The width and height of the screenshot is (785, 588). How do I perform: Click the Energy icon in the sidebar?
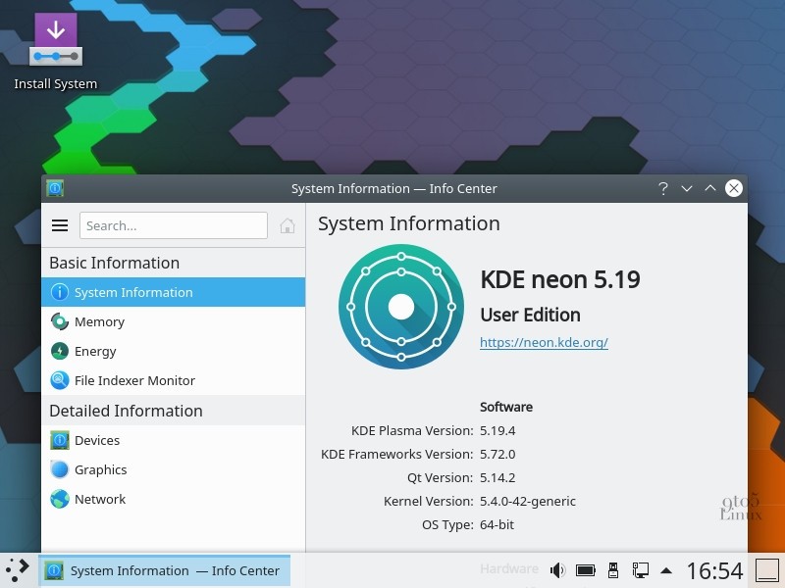[60, 351]
